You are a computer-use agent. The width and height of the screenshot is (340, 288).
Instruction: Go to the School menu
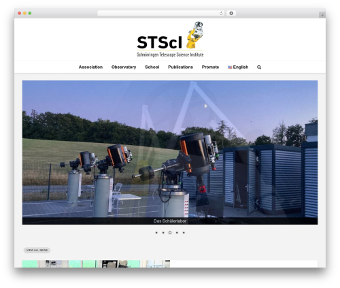(152, 67)
